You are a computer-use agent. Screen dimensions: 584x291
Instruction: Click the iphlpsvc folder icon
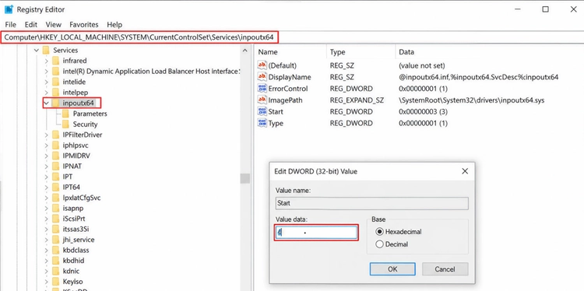point(55,145)
